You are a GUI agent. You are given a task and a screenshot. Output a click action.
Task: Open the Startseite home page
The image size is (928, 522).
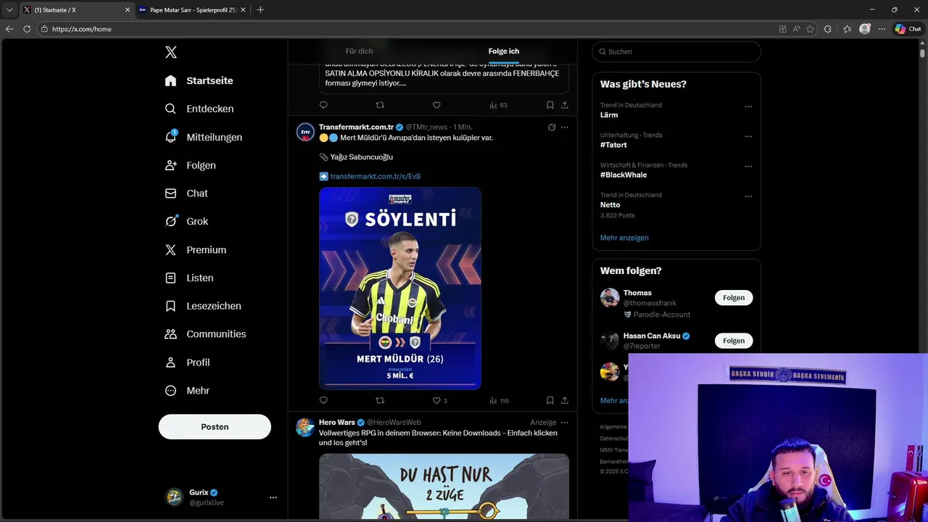pos(199,80)
